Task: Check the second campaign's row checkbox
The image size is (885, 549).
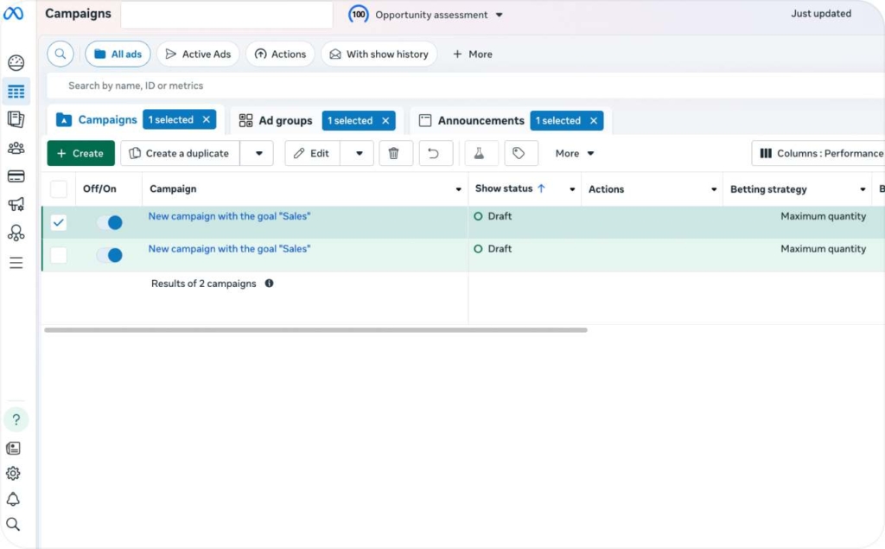Action: pos(58,254)
